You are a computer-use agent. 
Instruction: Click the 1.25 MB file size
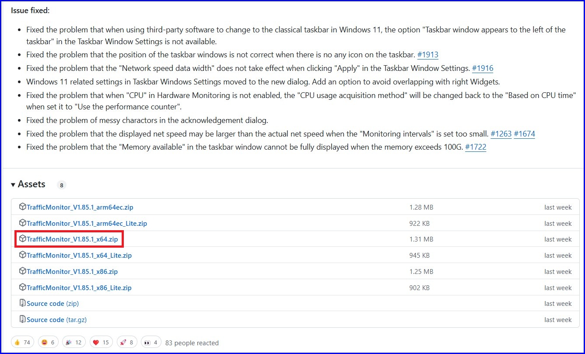(x=421, y=272)
